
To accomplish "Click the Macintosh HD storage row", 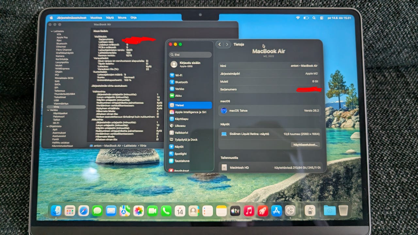I will click(x=270, y=167).
